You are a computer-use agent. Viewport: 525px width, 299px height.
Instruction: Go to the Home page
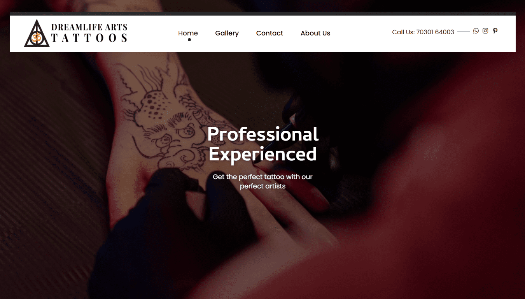click(x=188, y=33)
